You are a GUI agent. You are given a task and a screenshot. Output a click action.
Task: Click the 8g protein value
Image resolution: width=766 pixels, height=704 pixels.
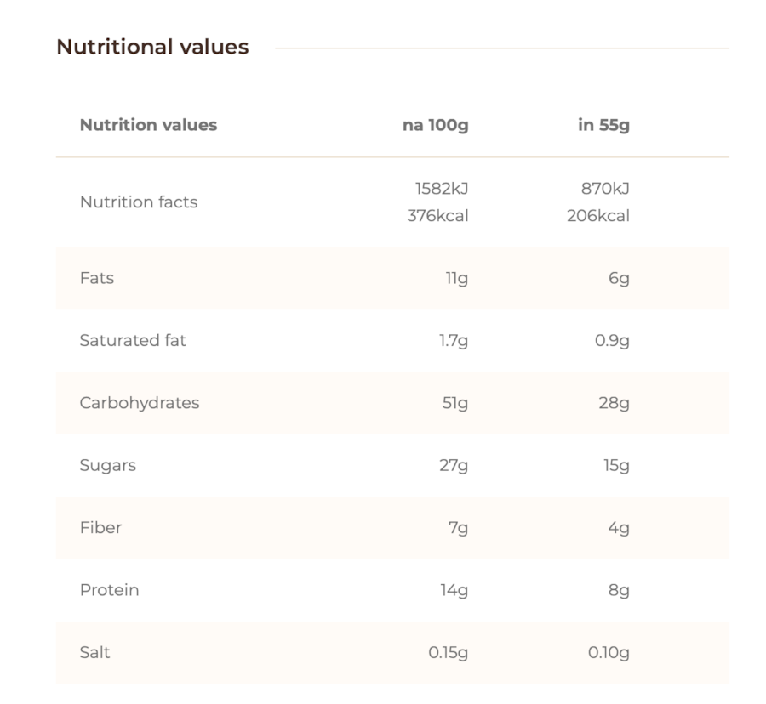(619, 590)
